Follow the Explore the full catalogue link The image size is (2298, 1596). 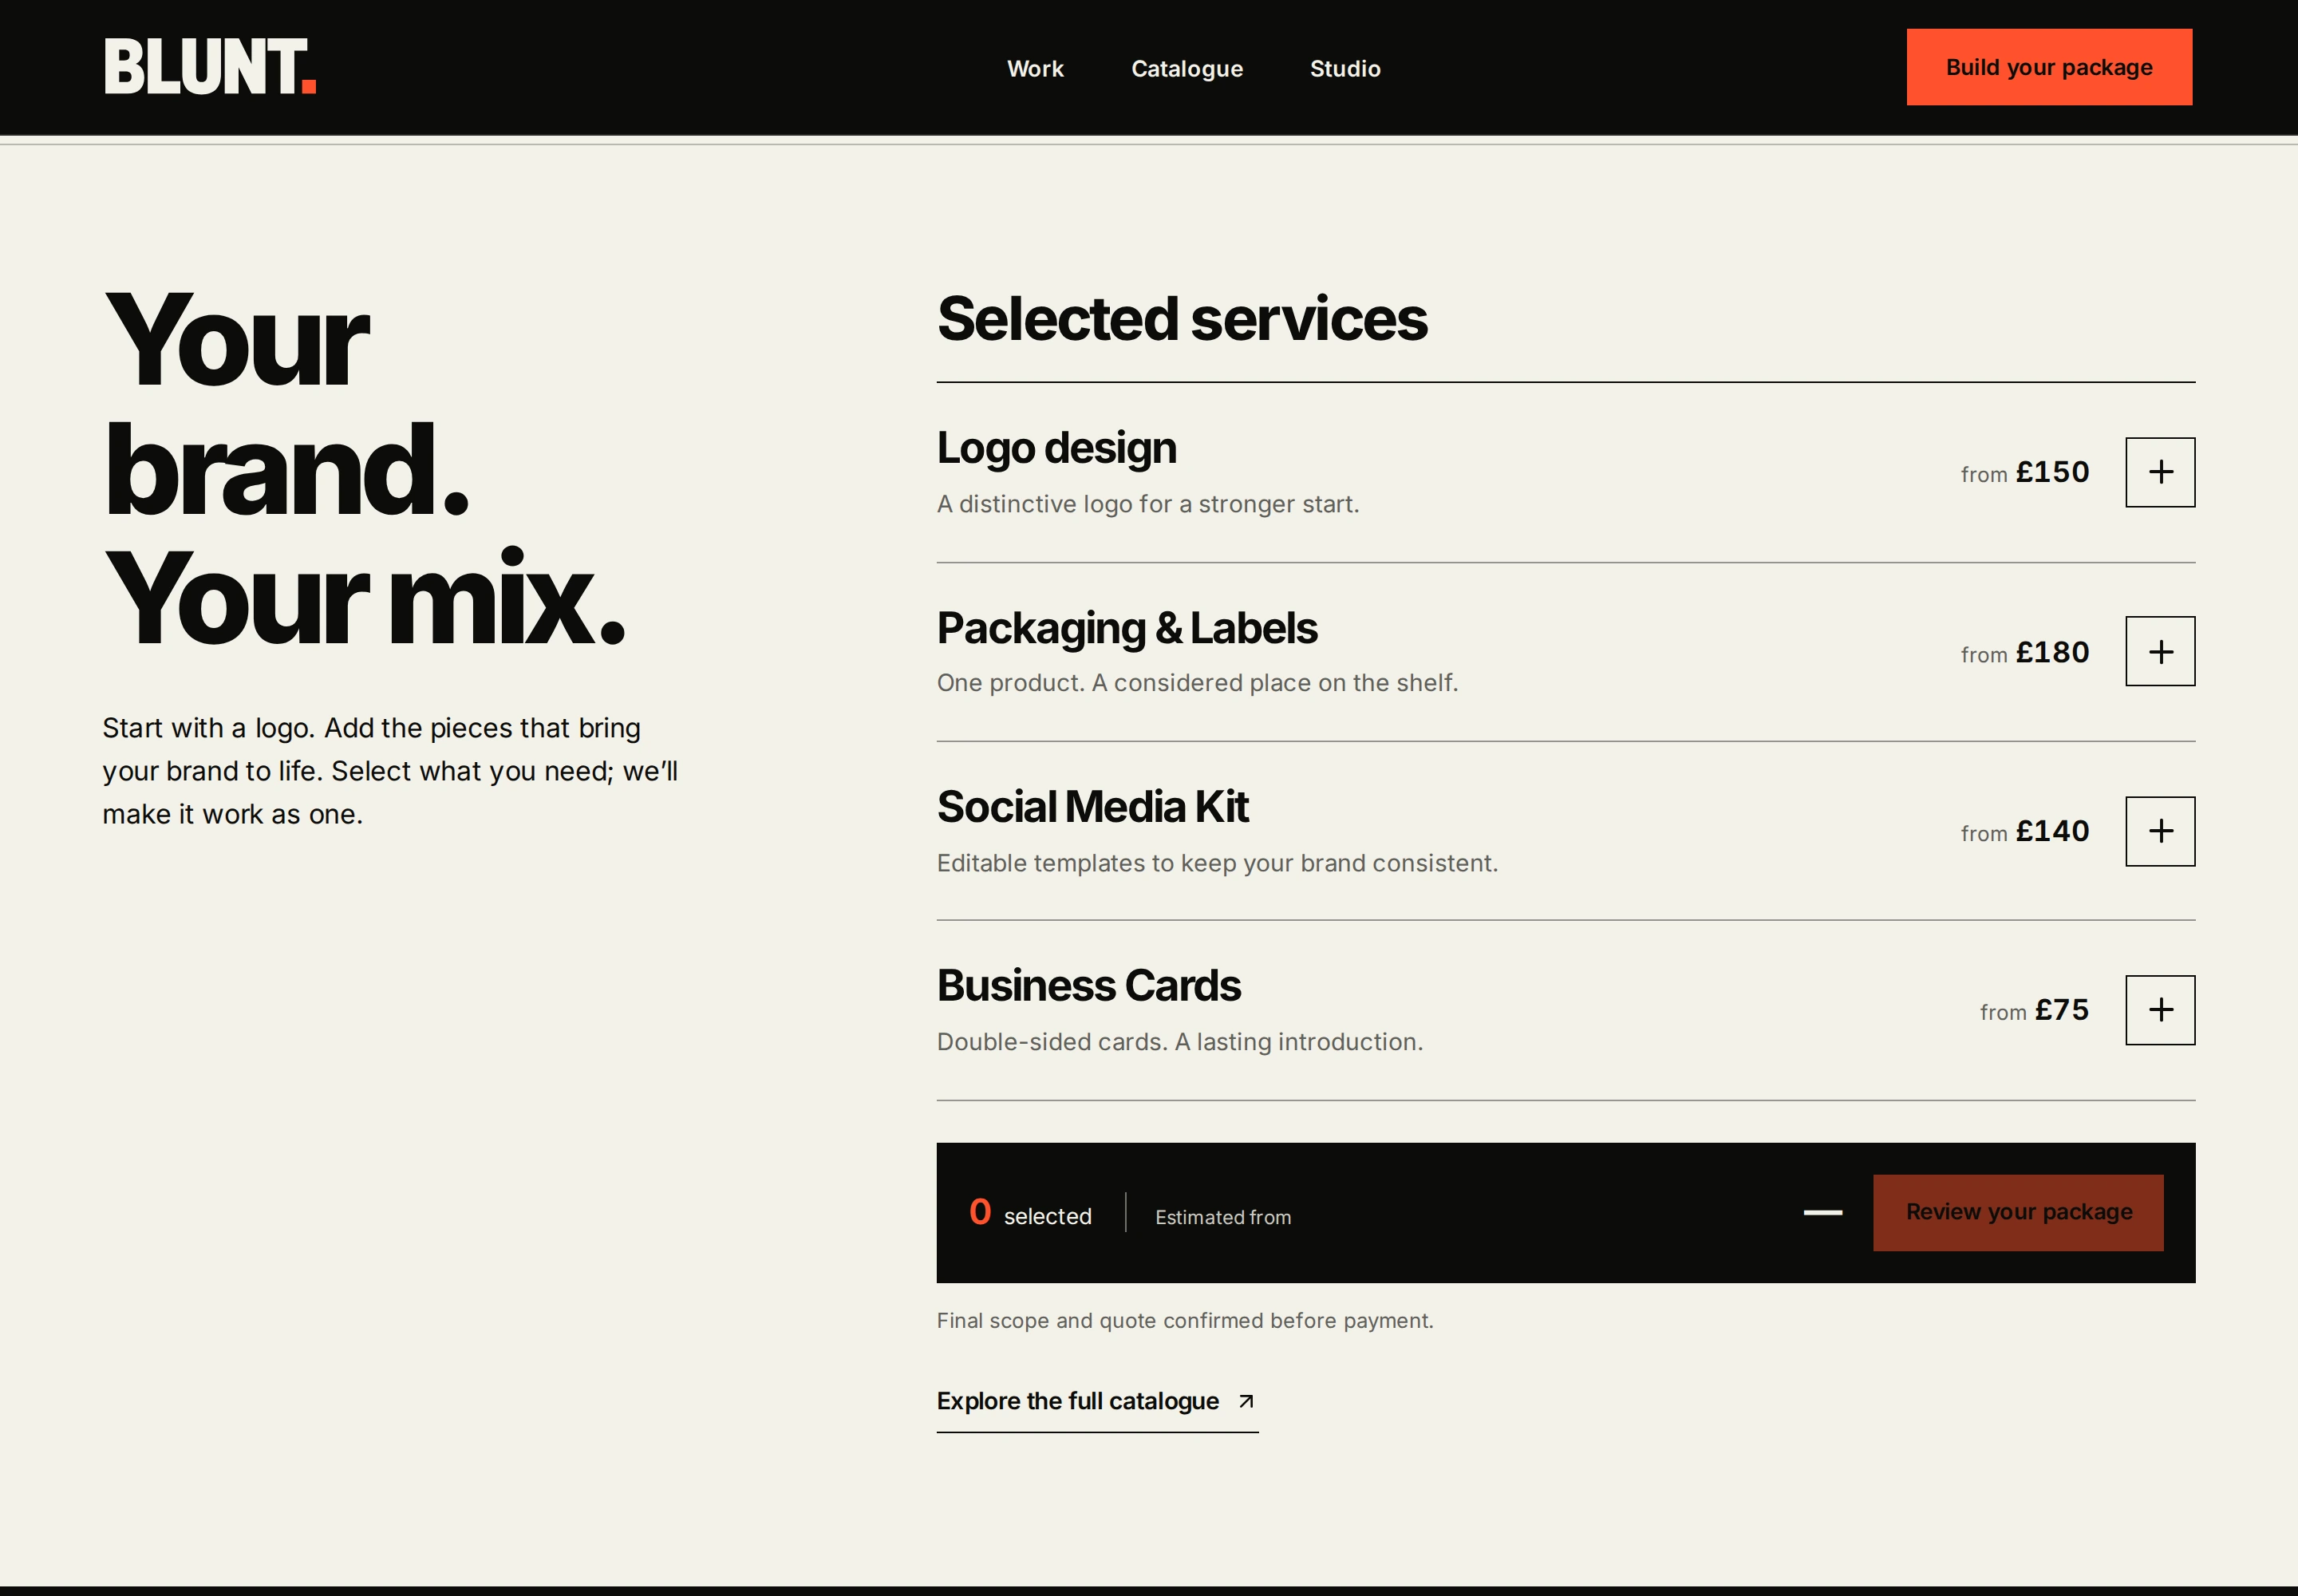pos(1097,1402)
